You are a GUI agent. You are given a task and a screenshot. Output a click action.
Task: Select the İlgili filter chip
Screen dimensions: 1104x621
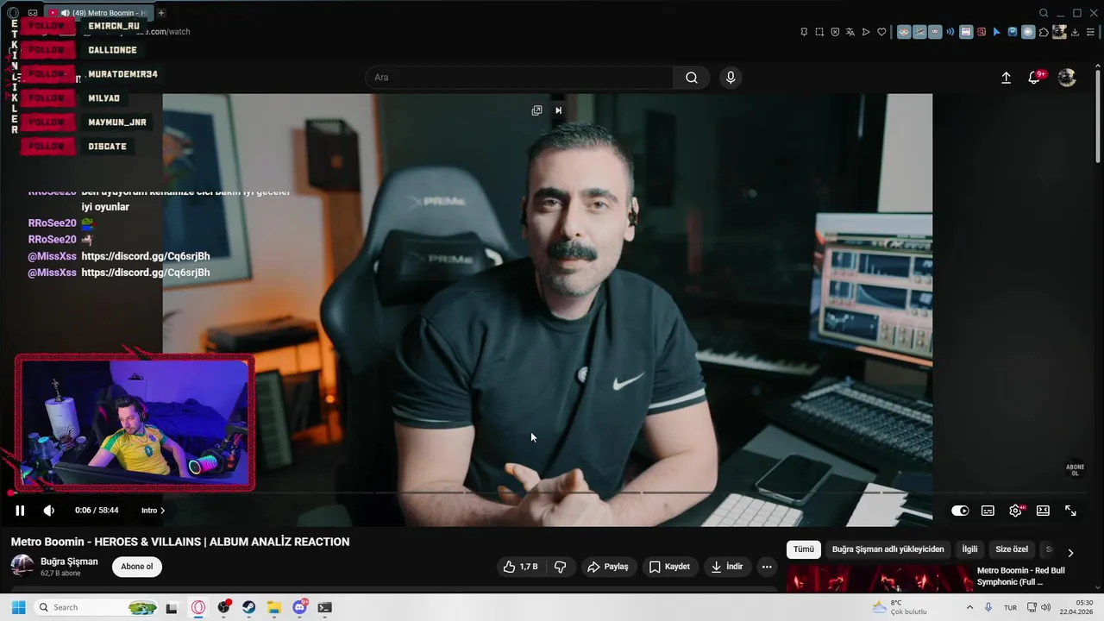(970, 549)
